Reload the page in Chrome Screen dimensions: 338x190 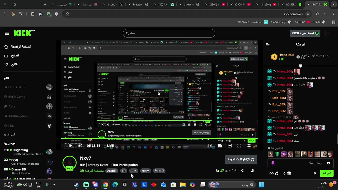[x=317, y=14]
